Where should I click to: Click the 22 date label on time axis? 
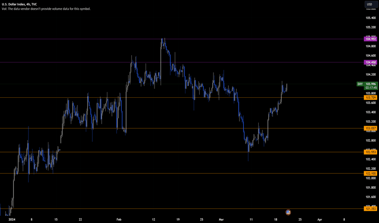pyautogui.click(x=80, y=220)
